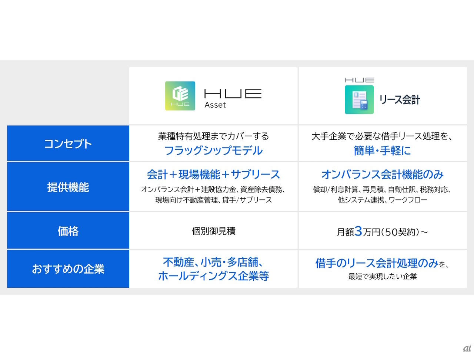Viewport: 474px width, 355px height.
Task: Click the HUE Asset logo text
Action: [x=233, y=98]
